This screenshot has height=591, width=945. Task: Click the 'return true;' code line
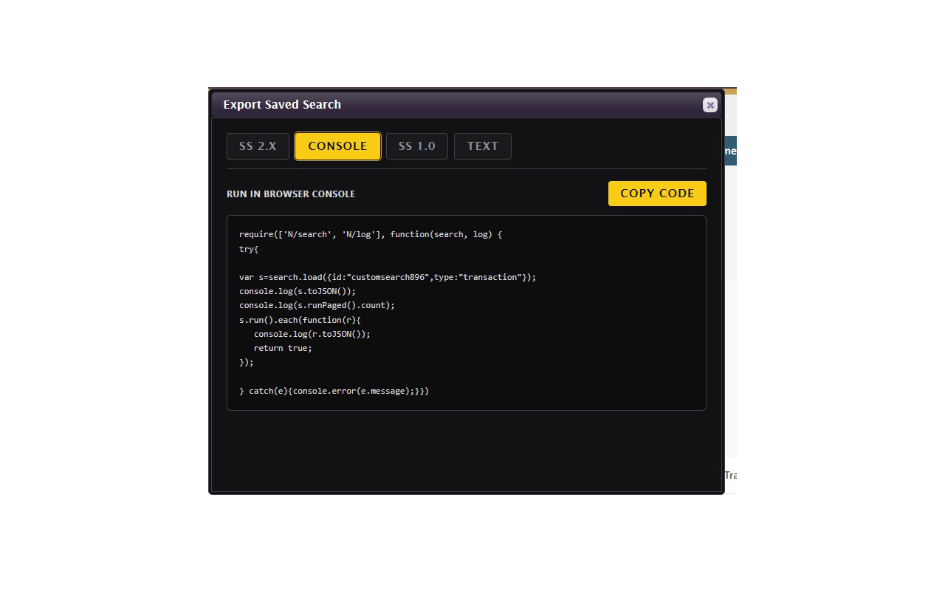coord(283,348)
